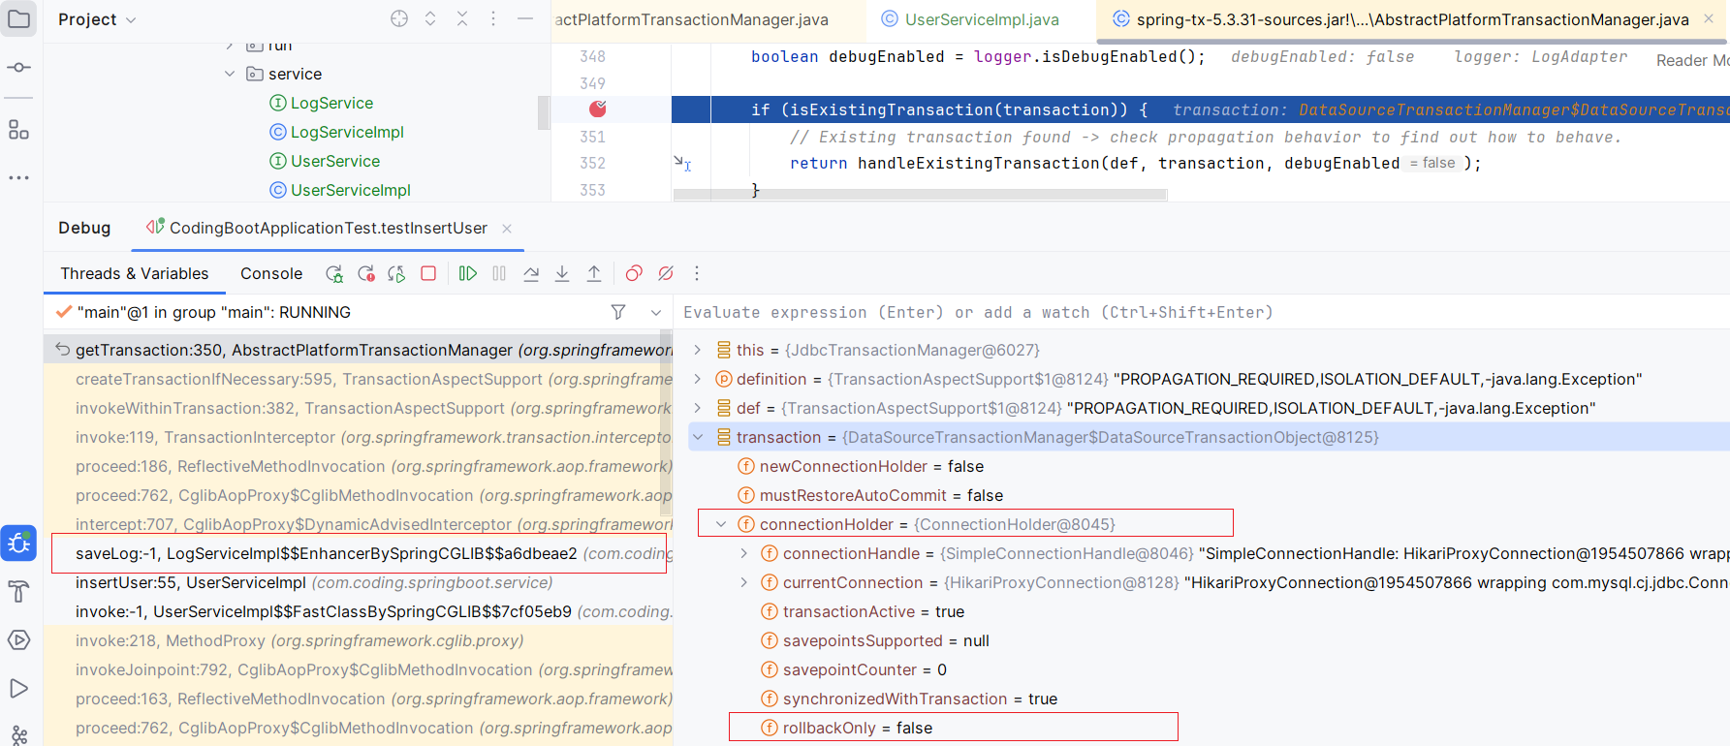
Task: Resume program execution
Action: pos(467,274)
